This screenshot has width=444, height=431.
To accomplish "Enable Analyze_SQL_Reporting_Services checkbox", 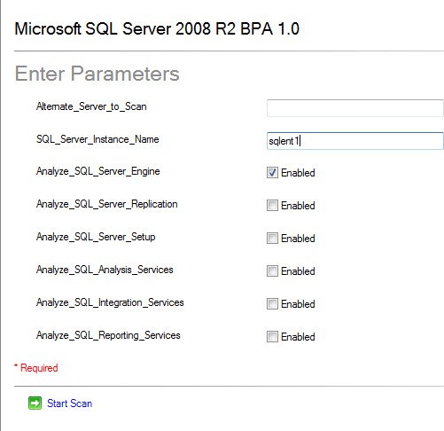I will click(272, 336).
